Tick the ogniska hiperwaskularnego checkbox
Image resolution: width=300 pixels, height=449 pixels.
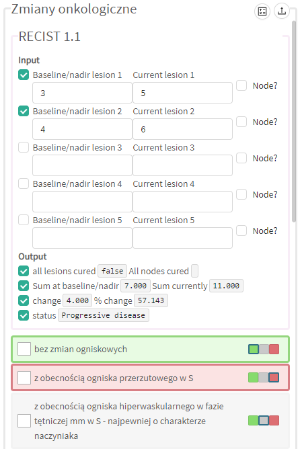click(x=24, y=421)
